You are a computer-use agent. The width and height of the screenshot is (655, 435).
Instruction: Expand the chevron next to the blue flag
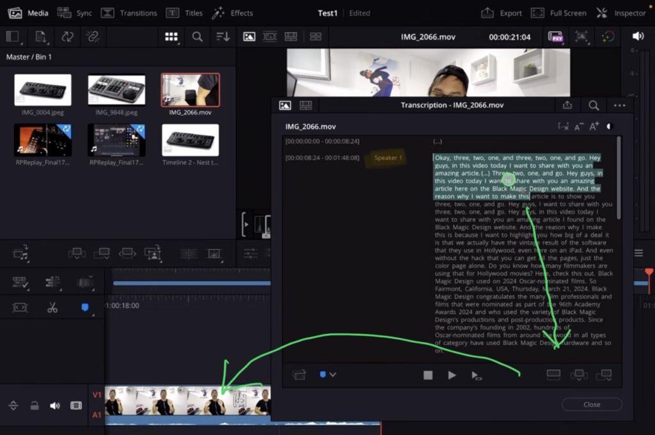[333, 375]
